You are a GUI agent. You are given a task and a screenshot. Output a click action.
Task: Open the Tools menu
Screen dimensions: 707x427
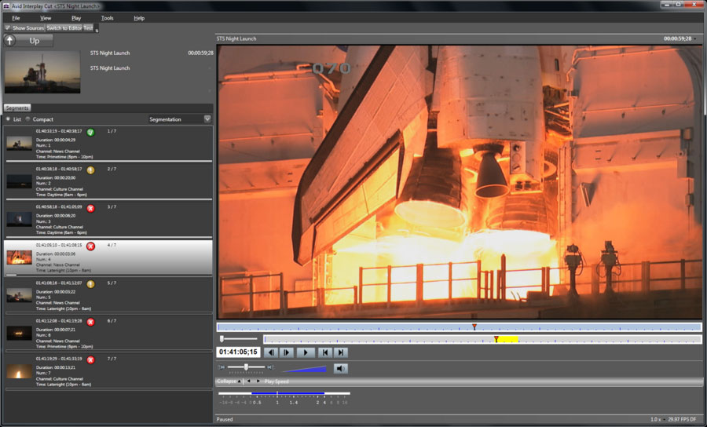(107, 17)
